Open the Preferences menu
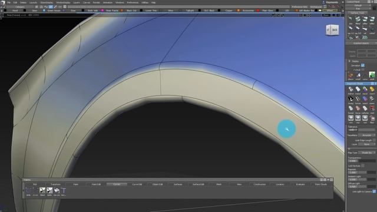The image size is (377, 212). tap(133, 2)
